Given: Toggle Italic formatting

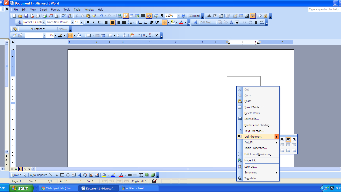Looking at the screenshot, I should coord(94,22).
